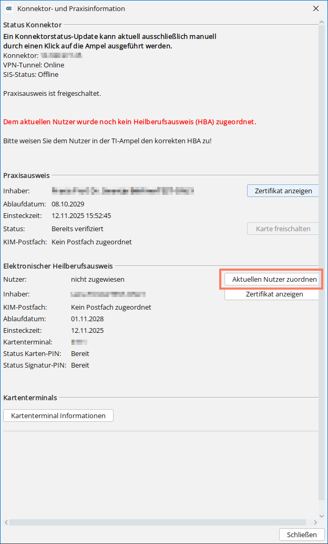
Task: Click the HBA Einsteckzeit value 12.11.2025
Action: 87,331
